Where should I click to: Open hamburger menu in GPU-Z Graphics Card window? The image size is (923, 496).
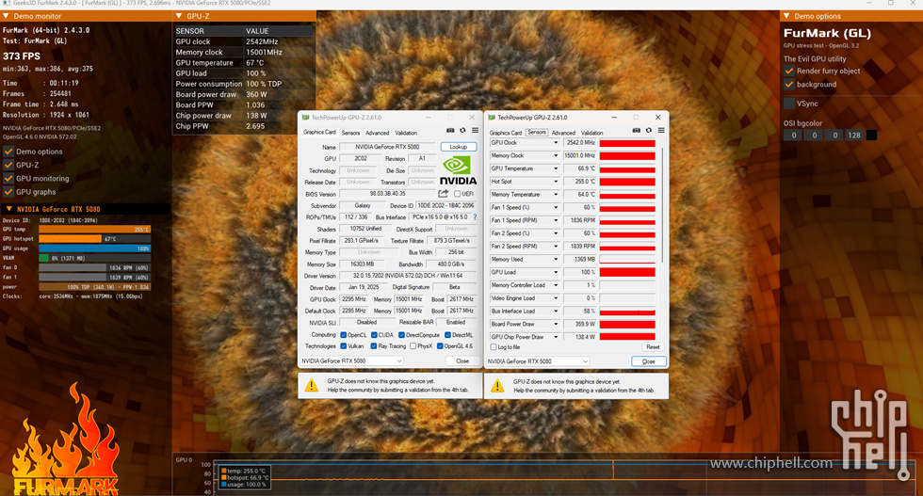pos(475,131)
